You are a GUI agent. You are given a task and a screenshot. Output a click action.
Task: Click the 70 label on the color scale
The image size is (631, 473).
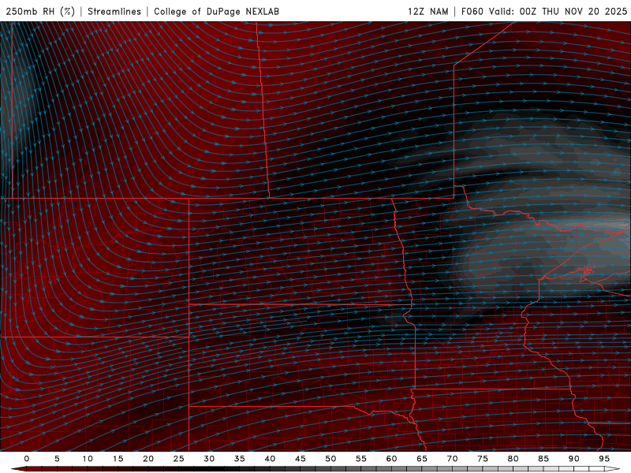(x=452, y=459)
